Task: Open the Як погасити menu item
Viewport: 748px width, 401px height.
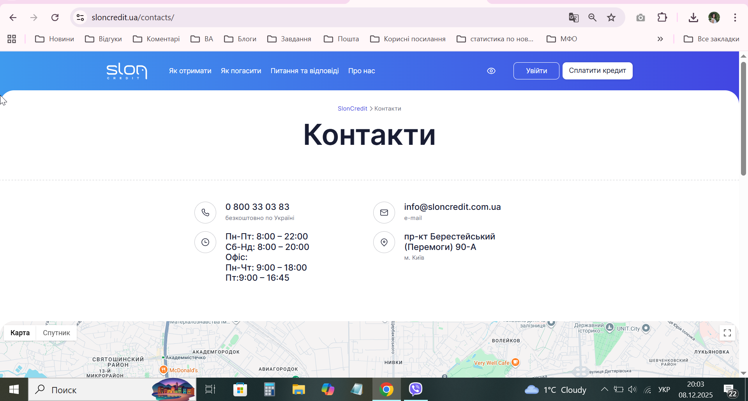Action: click(x=241, y=71)
